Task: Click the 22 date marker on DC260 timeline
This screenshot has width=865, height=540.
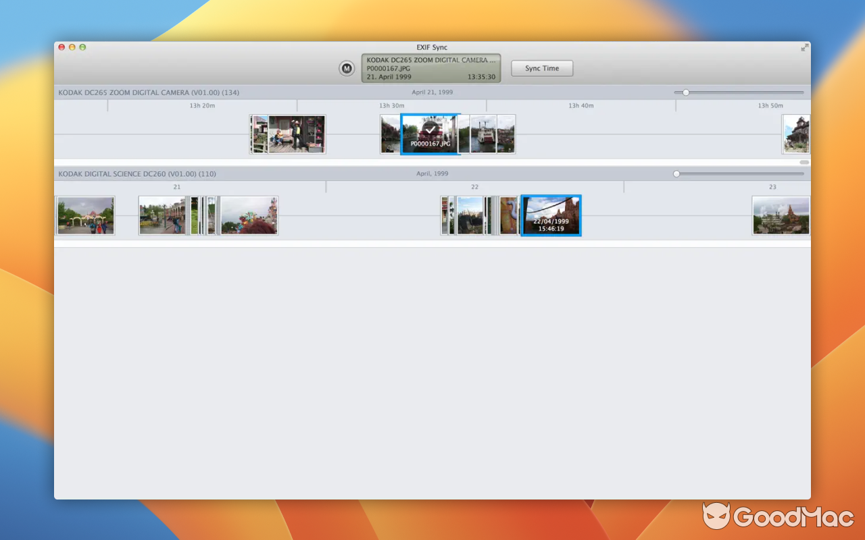Action: (x=474, y=186)
